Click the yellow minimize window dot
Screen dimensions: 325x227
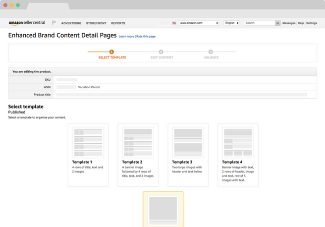[11, 5]
